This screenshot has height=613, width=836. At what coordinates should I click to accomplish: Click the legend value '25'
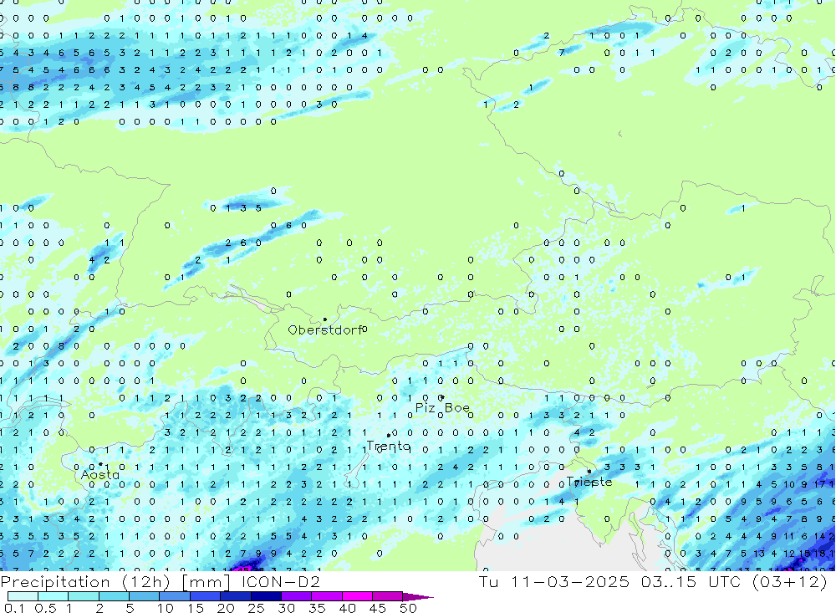(x=256, y=608)
